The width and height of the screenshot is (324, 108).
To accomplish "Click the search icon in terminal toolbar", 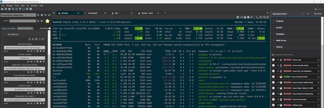I will pyautogui.click(x=261, y=17).
